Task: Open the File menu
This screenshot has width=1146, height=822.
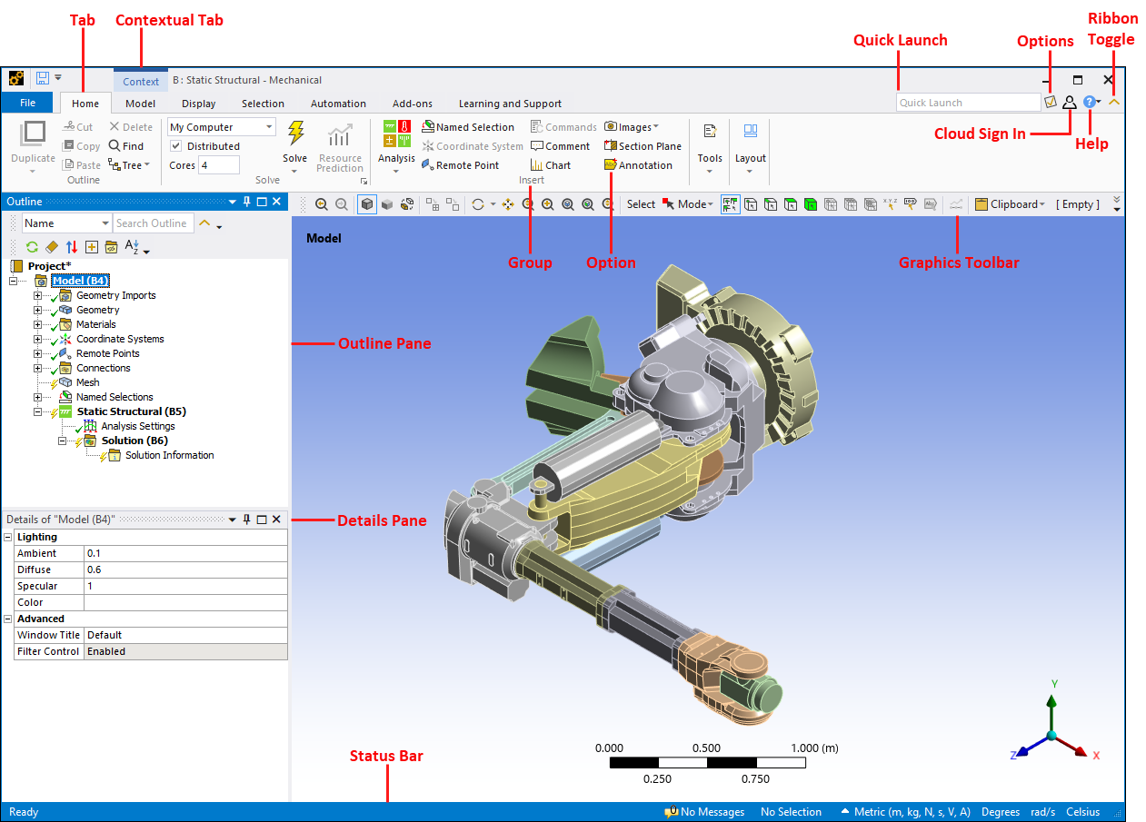Action: 27,104
